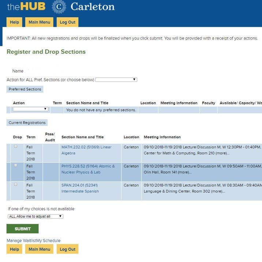Click the Pass/Audit column header
This screenshot has width=262, height=262.
coord(50,137)
